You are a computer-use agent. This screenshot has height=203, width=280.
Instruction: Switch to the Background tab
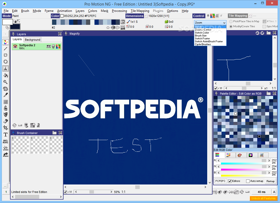coord(32,40)
